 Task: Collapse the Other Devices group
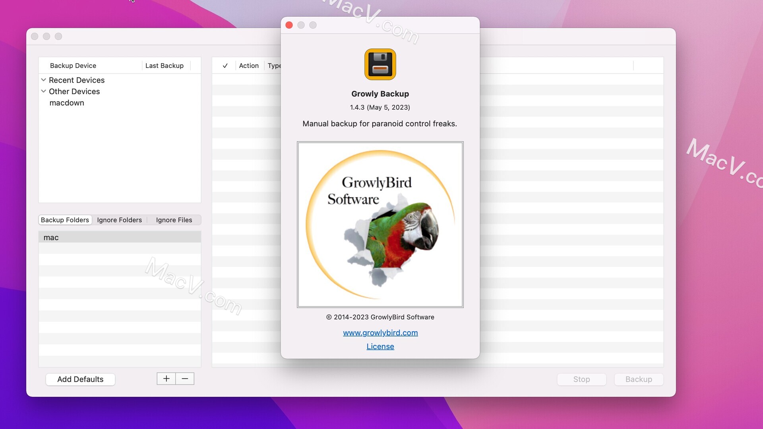tap(44, 91)
